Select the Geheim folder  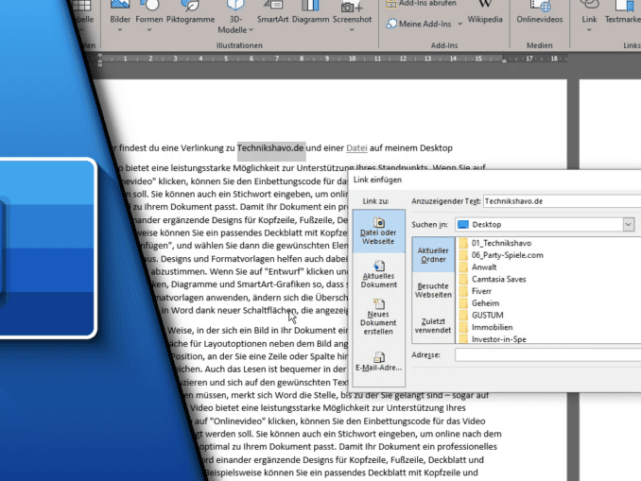[485, 303]
